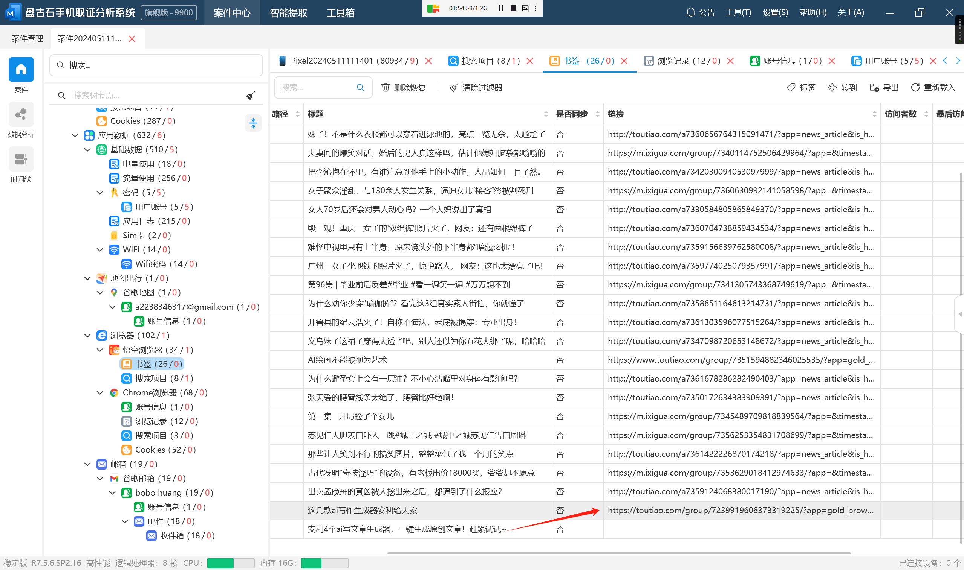Image resolution: width=964 pixels, height=570 pixels.
Task: Click the collapse-all icon next to Cookies
Action: 253,123
